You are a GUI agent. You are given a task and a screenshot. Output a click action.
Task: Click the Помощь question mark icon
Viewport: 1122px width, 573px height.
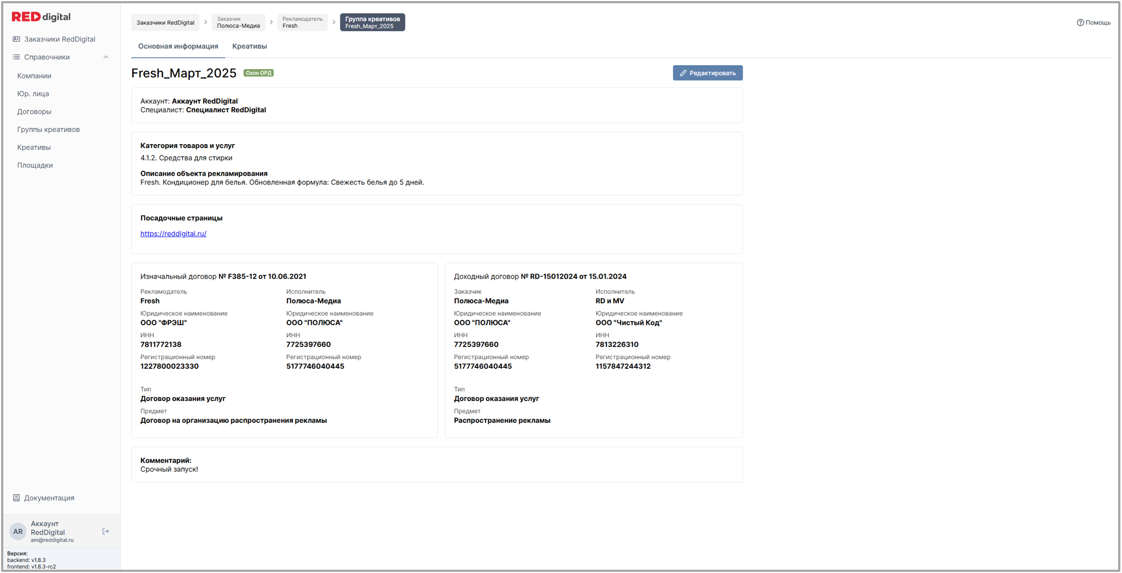[x=1080, y=23]
